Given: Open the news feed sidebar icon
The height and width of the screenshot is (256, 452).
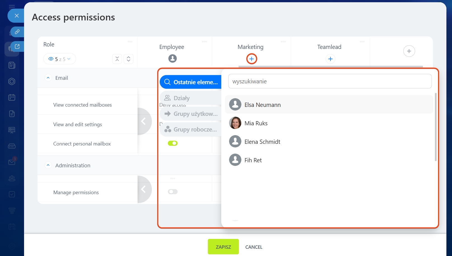Looking at the screenshot, I should 12,65.
